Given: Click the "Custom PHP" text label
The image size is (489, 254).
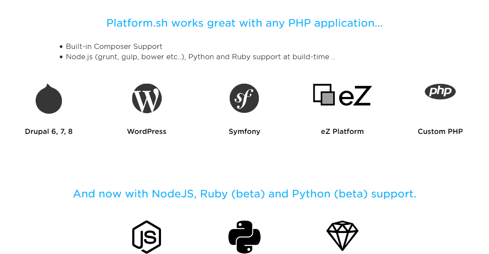Looking at the screenshot, I should pyautogui.click(x=440, y=132).
